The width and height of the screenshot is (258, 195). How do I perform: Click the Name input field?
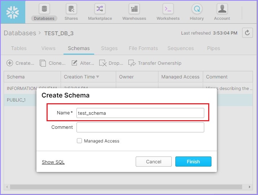coord(140,113)
